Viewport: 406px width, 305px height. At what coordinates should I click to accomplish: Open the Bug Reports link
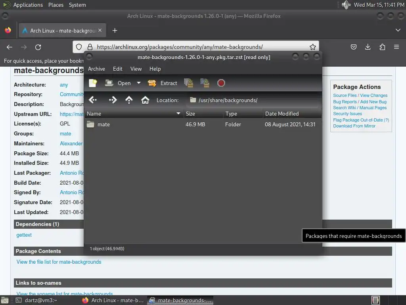pyautogui.click(x=345, y=102)
